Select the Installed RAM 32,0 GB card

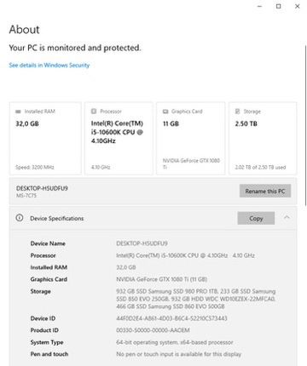(45, 139)
